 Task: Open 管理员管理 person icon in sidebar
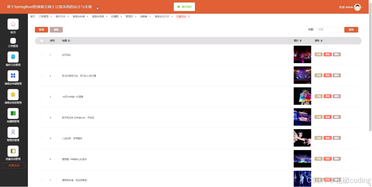point(13,132)
